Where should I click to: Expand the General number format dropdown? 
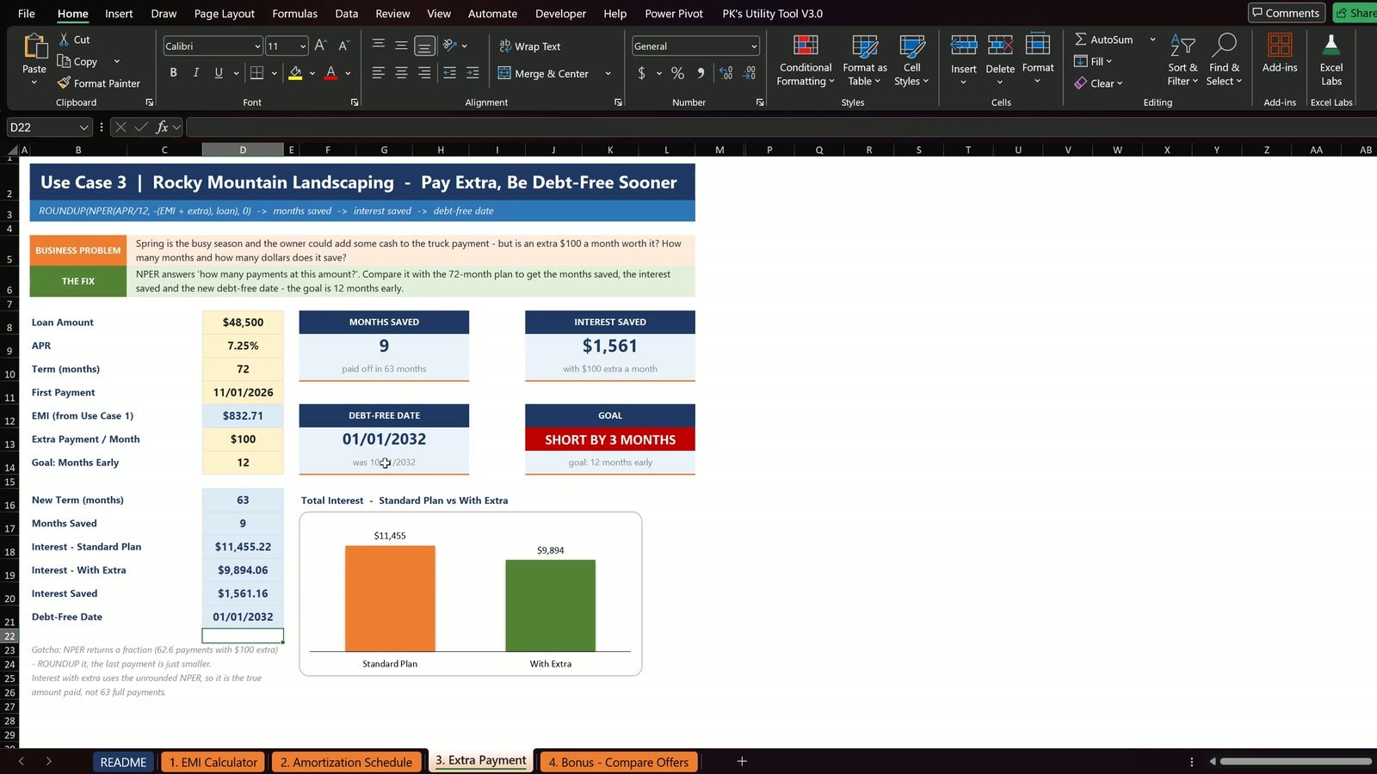[x=754, y=46]
